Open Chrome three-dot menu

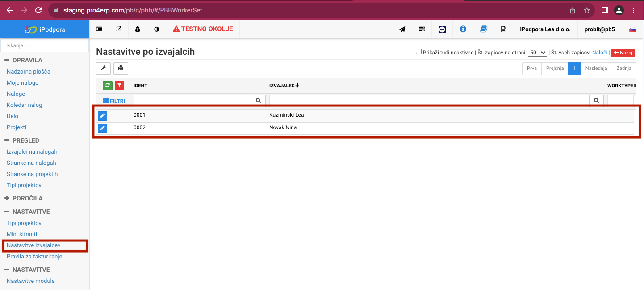tap(633, 10)
